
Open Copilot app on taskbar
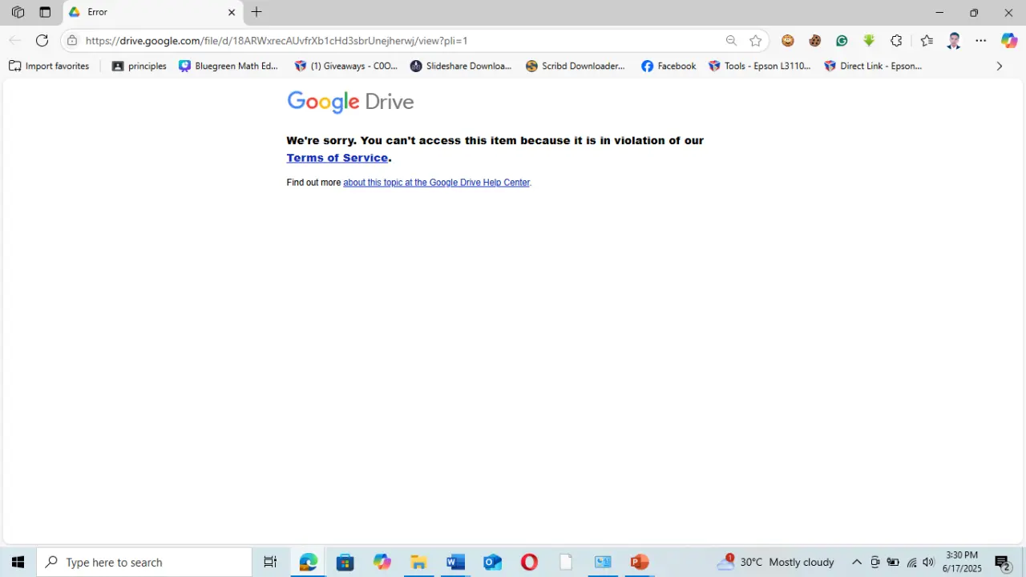[382, 563]
